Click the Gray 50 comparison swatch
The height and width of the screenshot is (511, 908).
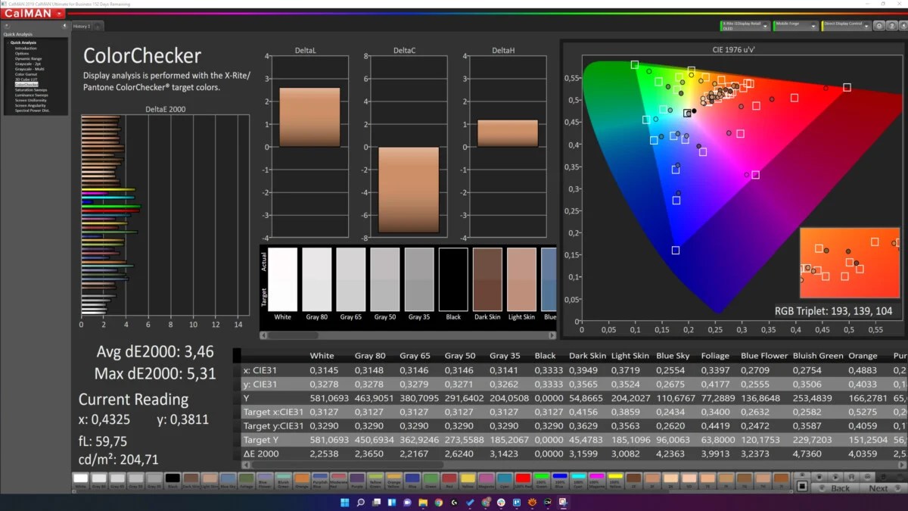tap(385, 279)
